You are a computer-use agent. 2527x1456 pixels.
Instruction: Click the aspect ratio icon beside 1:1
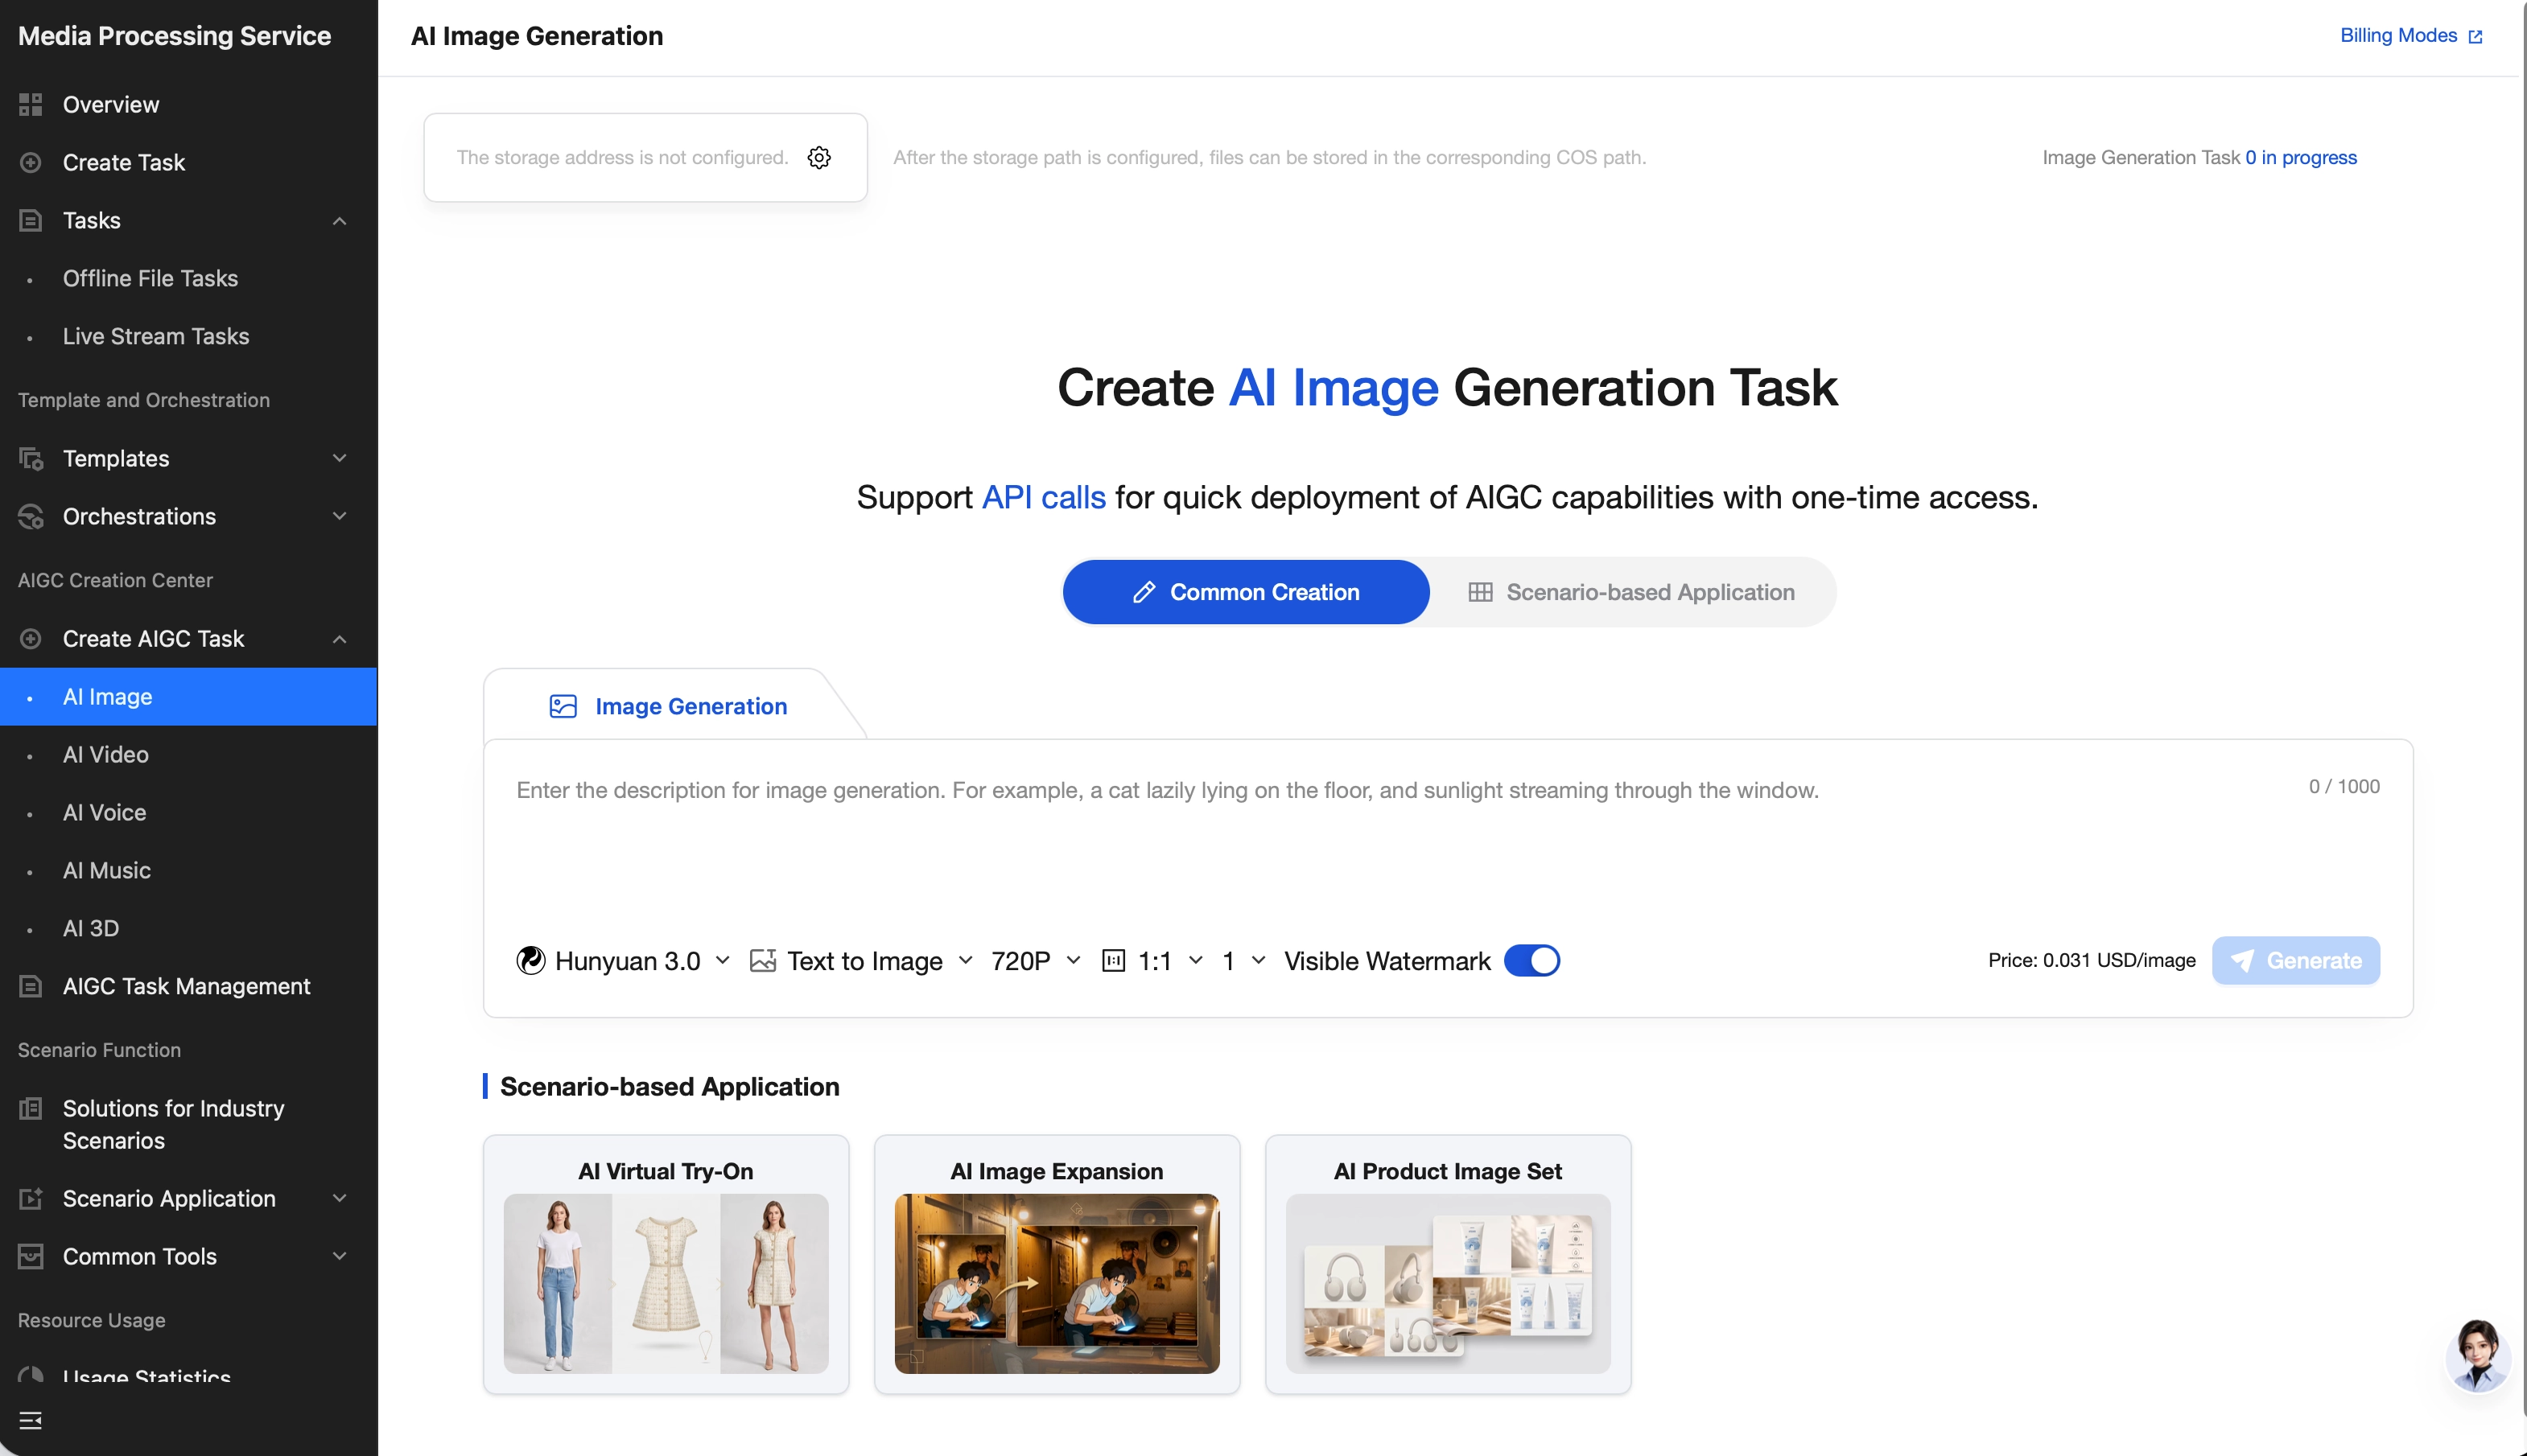[x=1112, y=960]
